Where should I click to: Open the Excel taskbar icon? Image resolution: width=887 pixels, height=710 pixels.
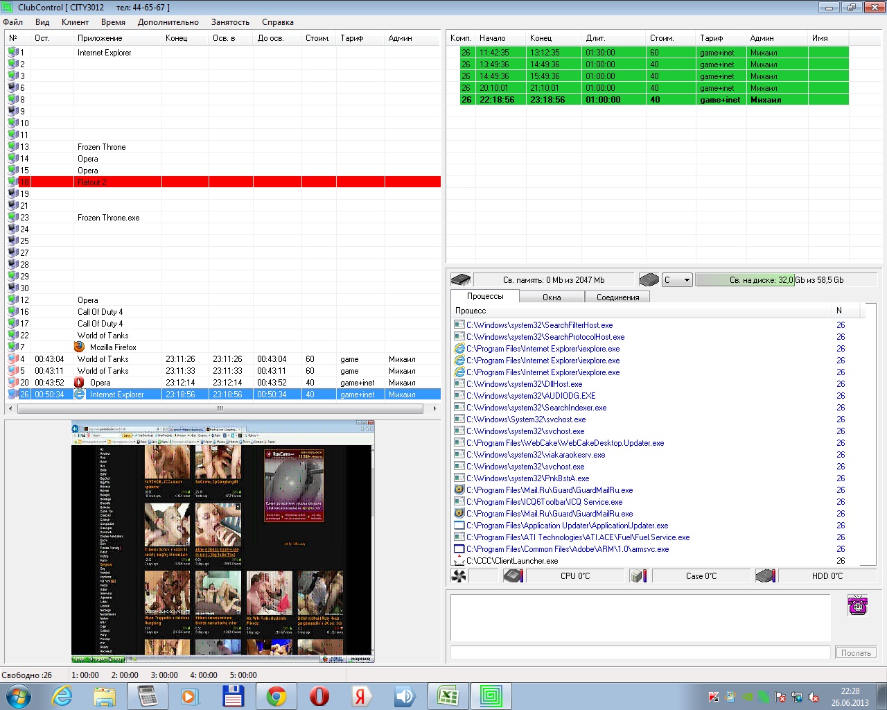coord(448,696)
